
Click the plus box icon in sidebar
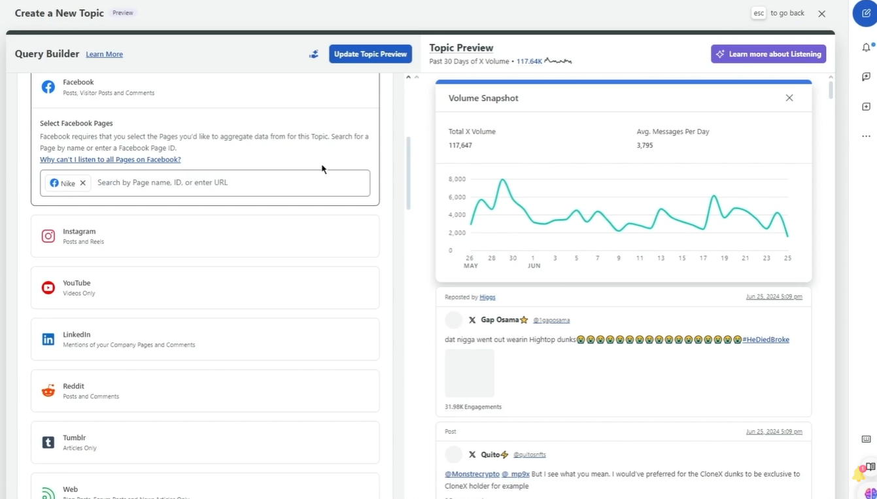(x=866, y=107)
